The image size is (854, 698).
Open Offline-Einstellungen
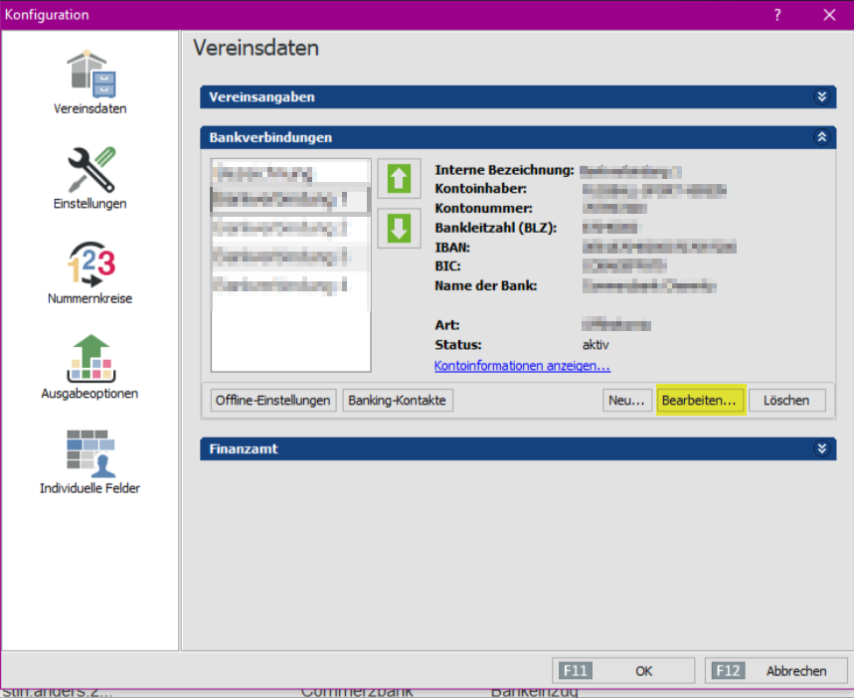(x=272, y=400)
